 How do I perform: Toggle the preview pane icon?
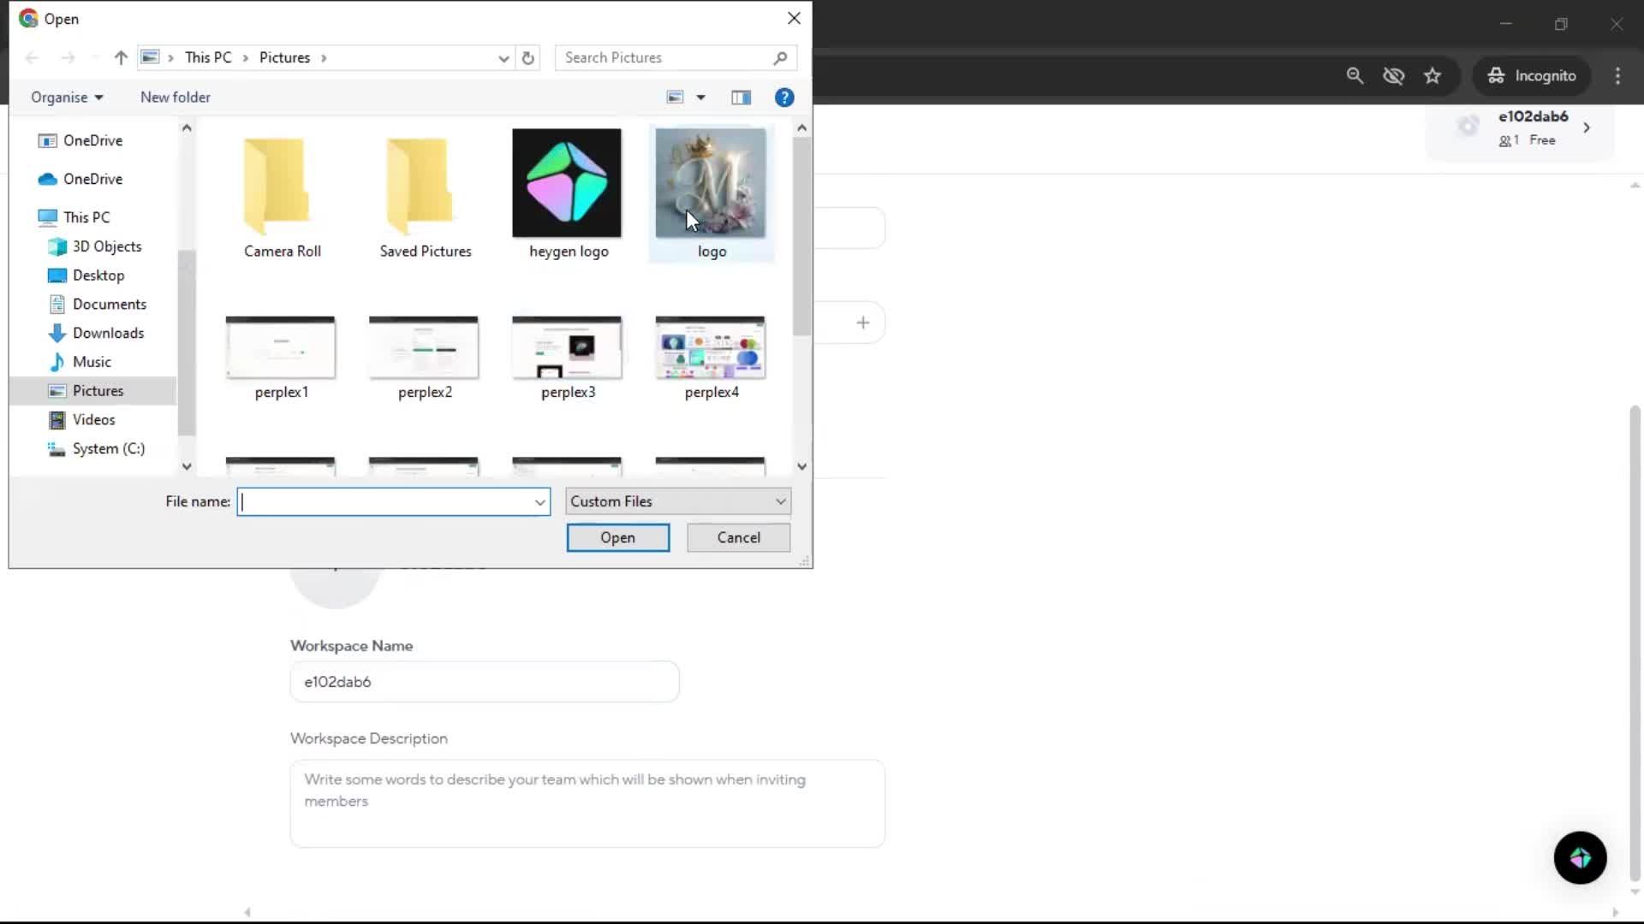pos(741,98)
